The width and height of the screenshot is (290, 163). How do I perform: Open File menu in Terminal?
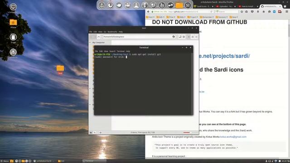click(96, 51)
